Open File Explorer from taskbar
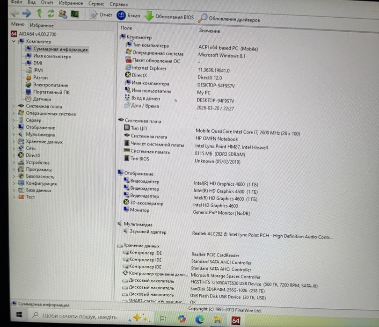The height and width of the screenshot is (327, 379). (x=217, y=320)
